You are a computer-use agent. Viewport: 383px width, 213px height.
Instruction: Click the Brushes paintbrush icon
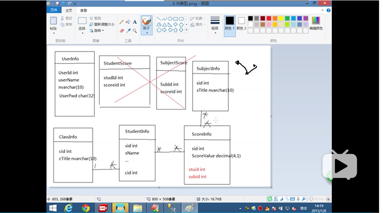(146, 21)
